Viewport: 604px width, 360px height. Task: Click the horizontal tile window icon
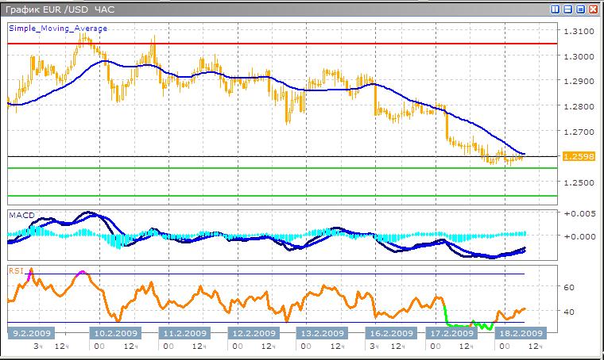(567, 9)
